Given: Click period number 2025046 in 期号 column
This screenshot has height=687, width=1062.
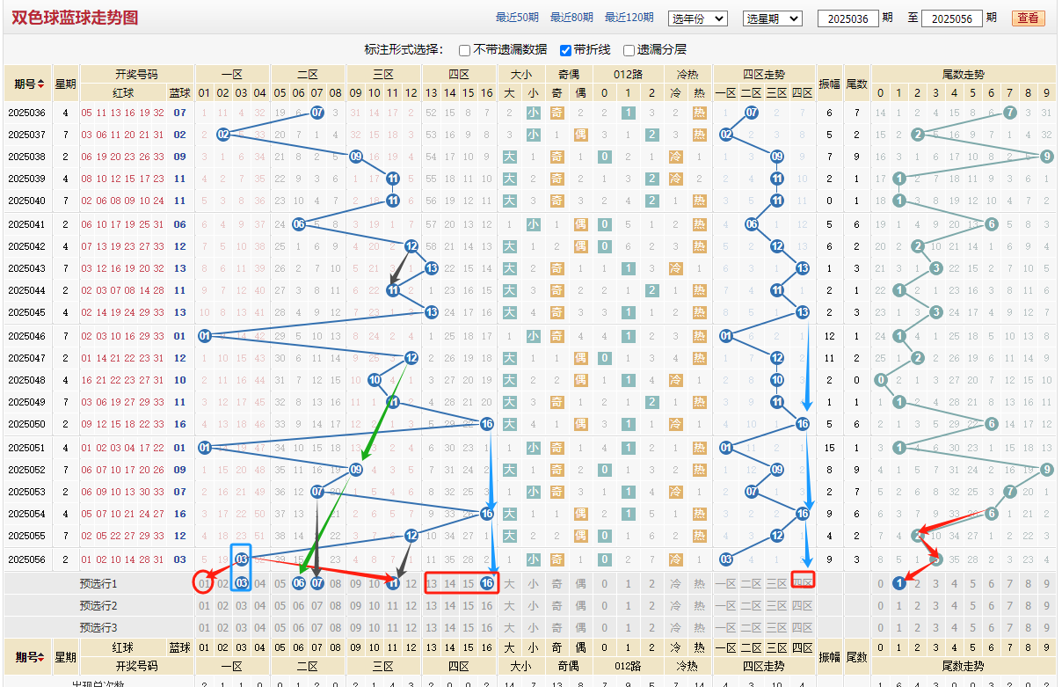Looking at the screenshot, I should (x=26, y=336).
